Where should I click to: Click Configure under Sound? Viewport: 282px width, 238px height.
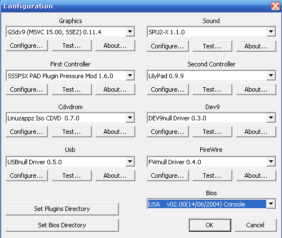pyautogui.click(x=168, y=46)
